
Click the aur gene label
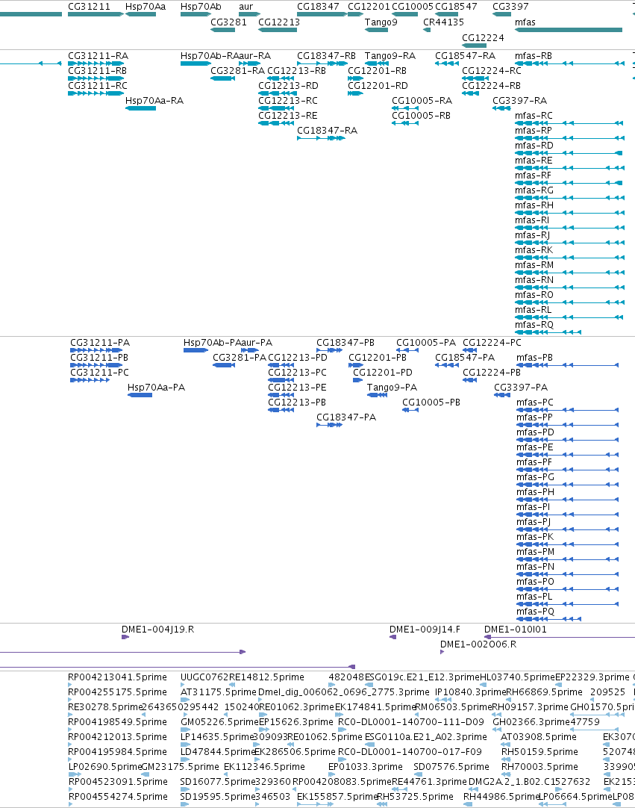pyautogui.click(x=246, y=7)
